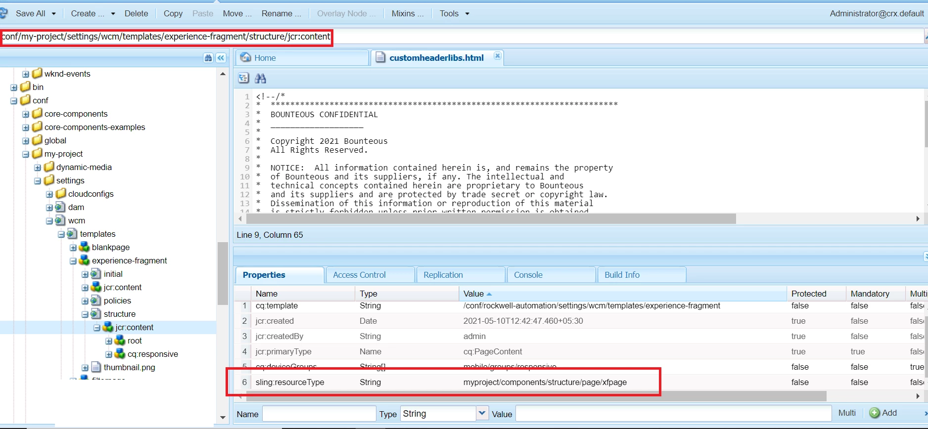
Task: Switch to the Access Control tab
Action: (x=359, y=275)
